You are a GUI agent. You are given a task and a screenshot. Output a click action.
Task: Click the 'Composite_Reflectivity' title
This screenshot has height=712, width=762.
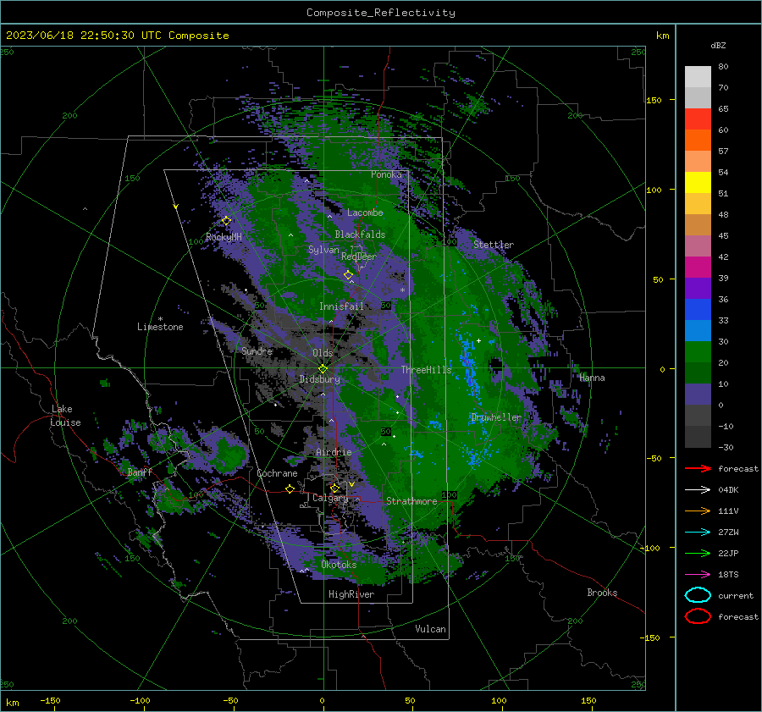[x=381, y=13]
